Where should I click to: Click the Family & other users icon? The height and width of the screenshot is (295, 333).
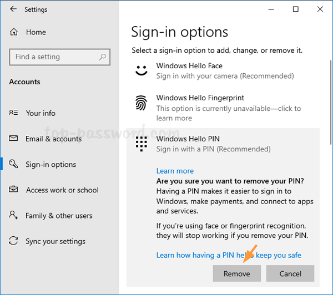[x=14, y=215]
